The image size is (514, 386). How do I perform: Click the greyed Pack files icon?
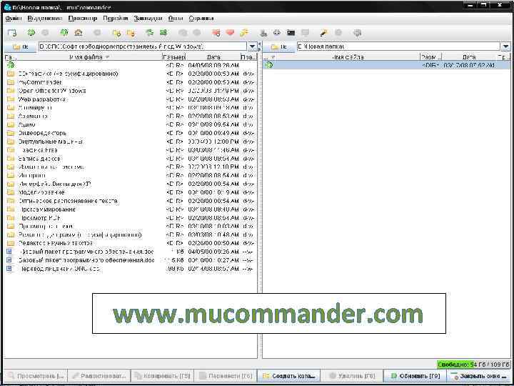pyautogui.click(x=183, y=33)
